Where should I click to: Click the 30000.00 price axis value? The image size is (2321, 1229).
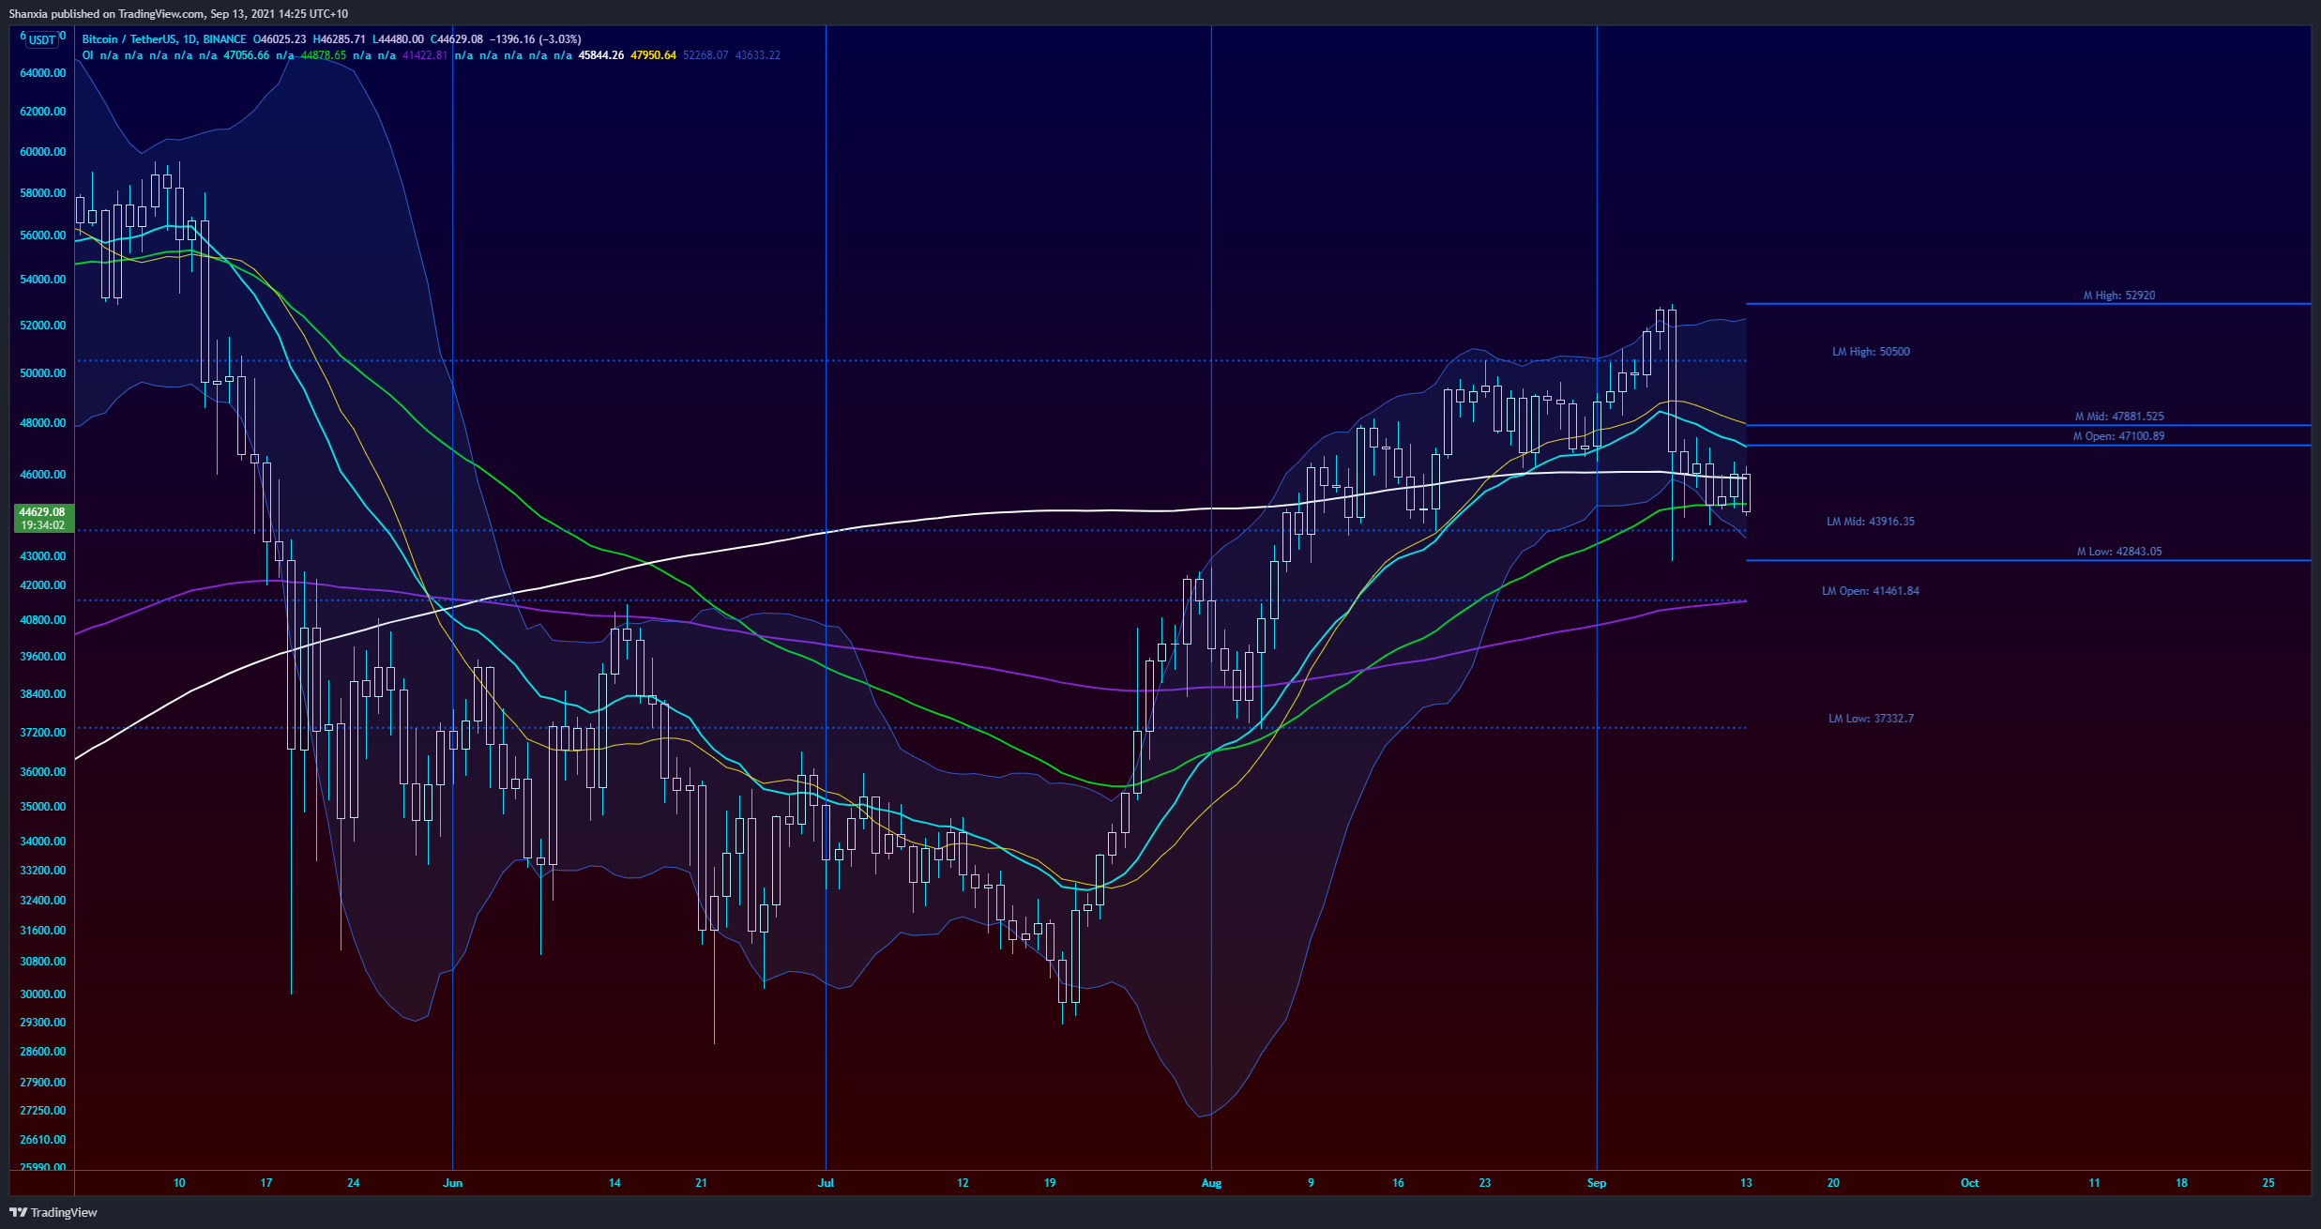[x=42, y=994]
